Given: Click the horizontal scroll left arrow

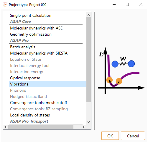Looking at the screenshot, I should [x=6, y=127].
